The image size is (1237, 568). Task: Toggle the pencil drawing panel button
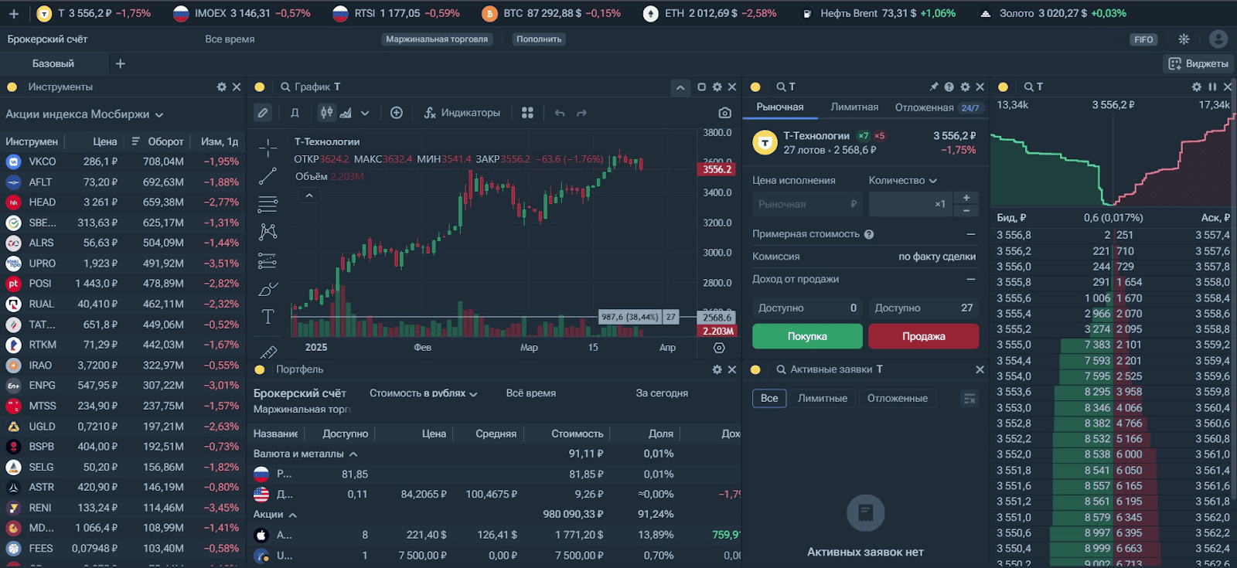(x=263, y=113)
